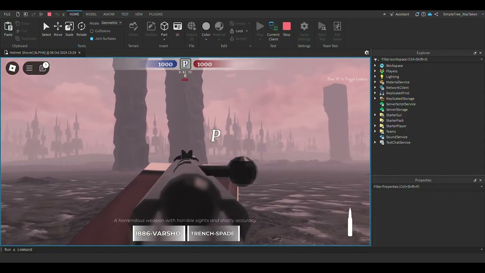This screenshot has height=273, width=485.
Task: Switch to the MODEL ribbon tab
Action: [91, 14]
